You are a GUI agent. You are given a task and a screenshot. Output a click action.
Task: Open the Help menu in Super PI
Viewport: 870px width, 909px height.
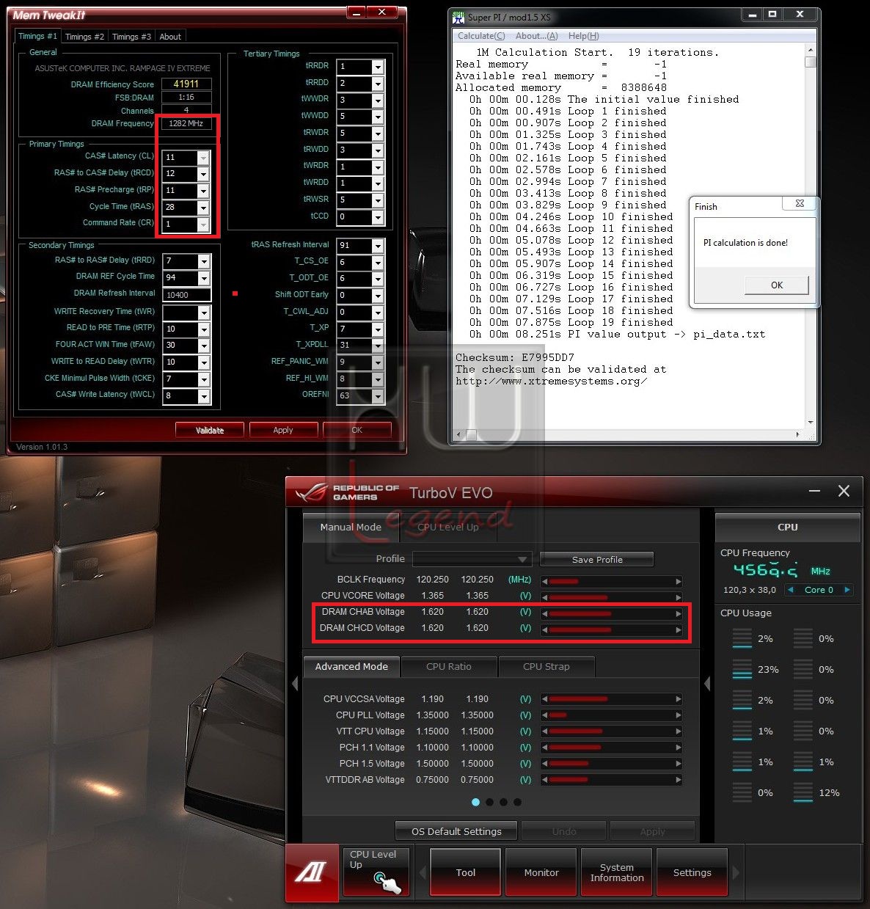[584, 36]
